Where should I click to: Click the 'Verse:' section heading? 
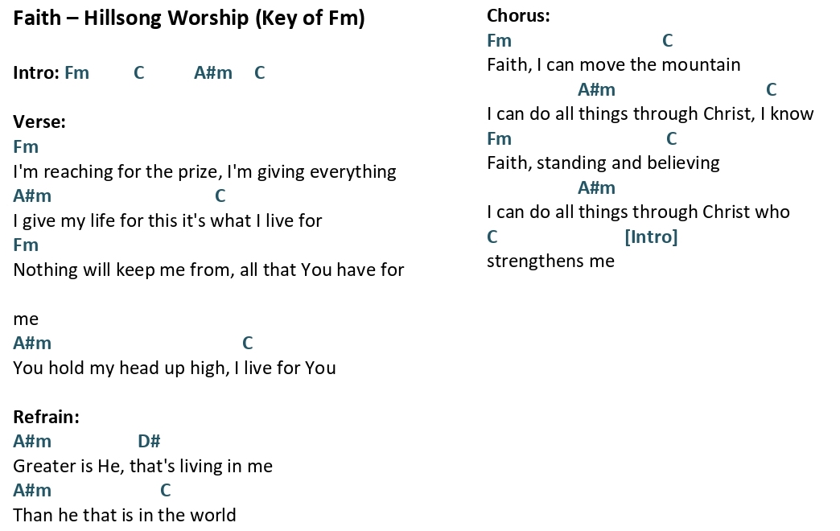click(39, 122)
